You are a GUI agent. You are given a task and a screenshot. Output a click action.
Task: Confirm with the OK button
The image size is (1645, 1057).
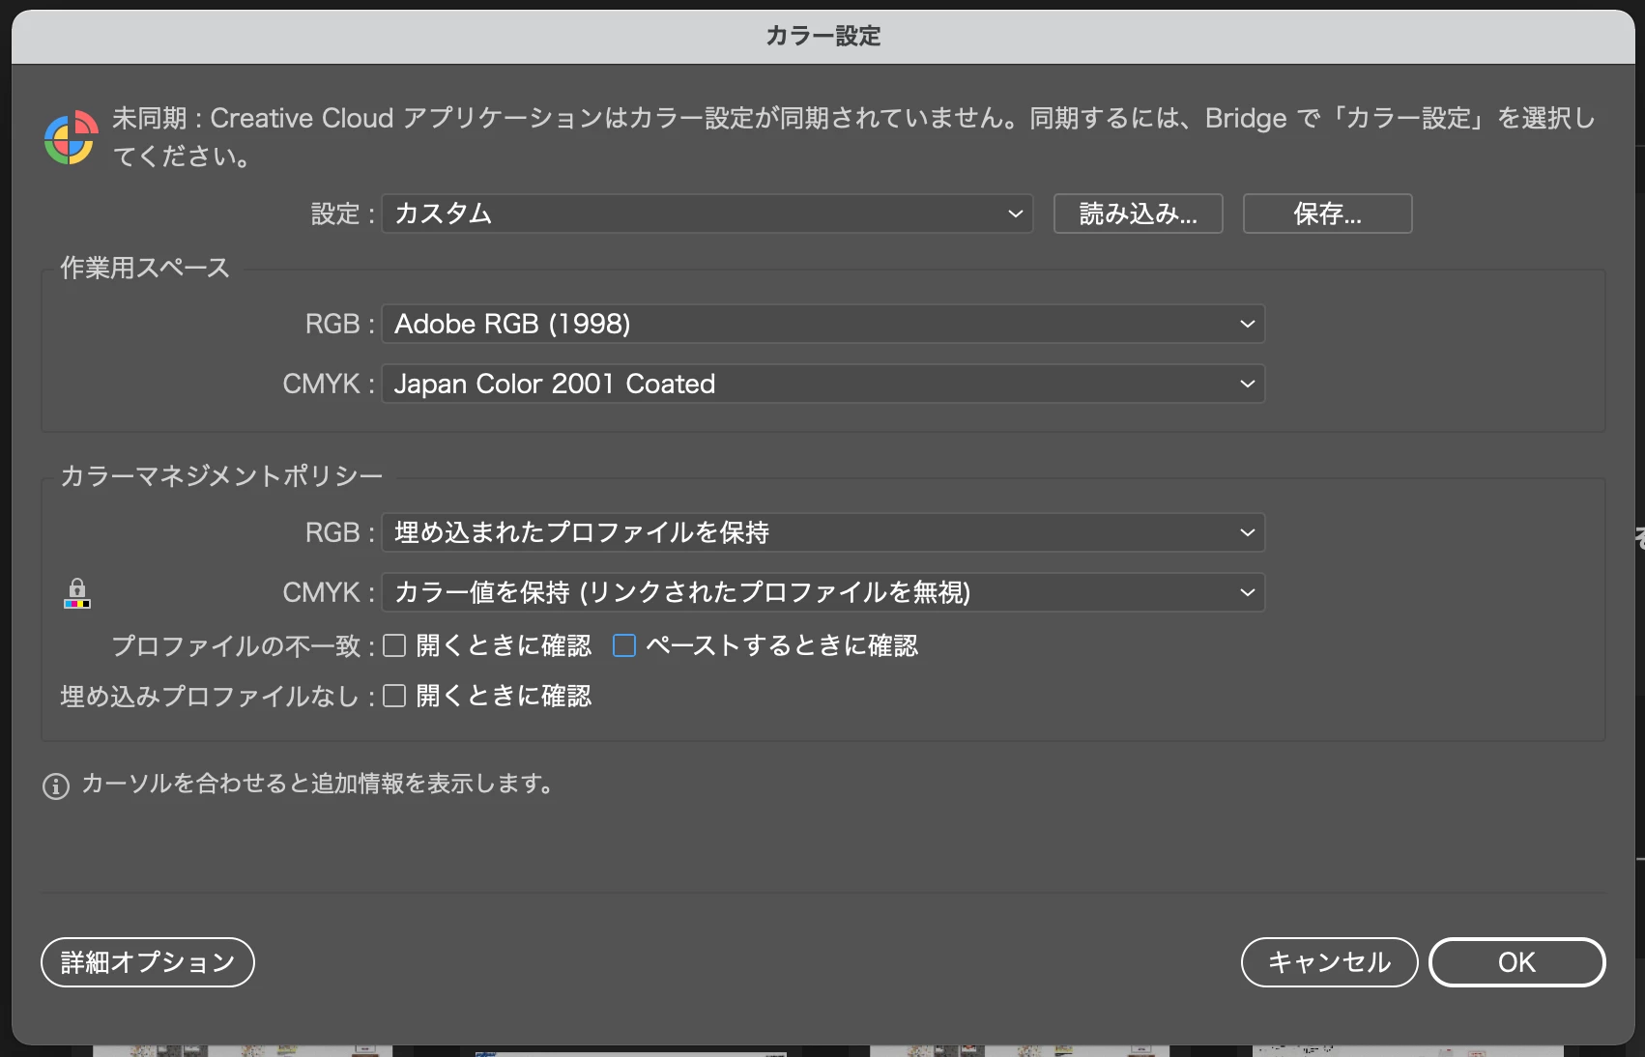coord(1517,962)
